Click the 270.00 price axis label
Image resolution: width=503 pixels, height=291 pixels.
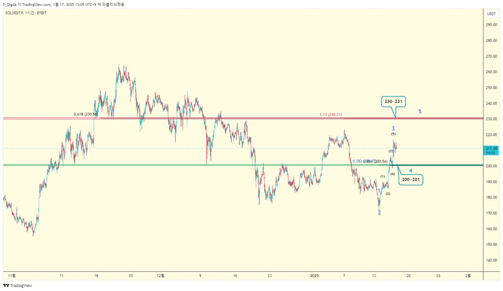click(492, 56)
